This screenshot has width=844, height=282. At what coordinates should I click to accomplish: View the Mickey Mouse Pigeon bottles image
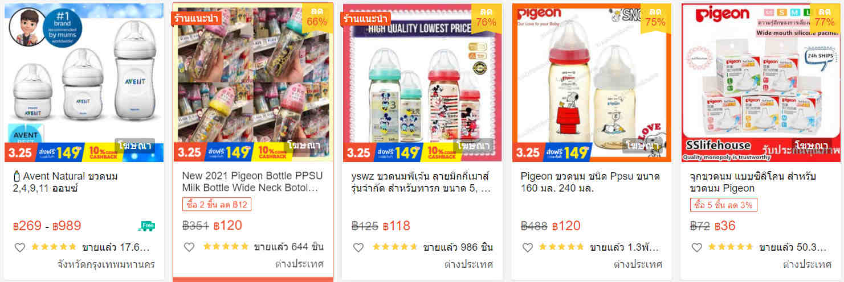(422, 82)
